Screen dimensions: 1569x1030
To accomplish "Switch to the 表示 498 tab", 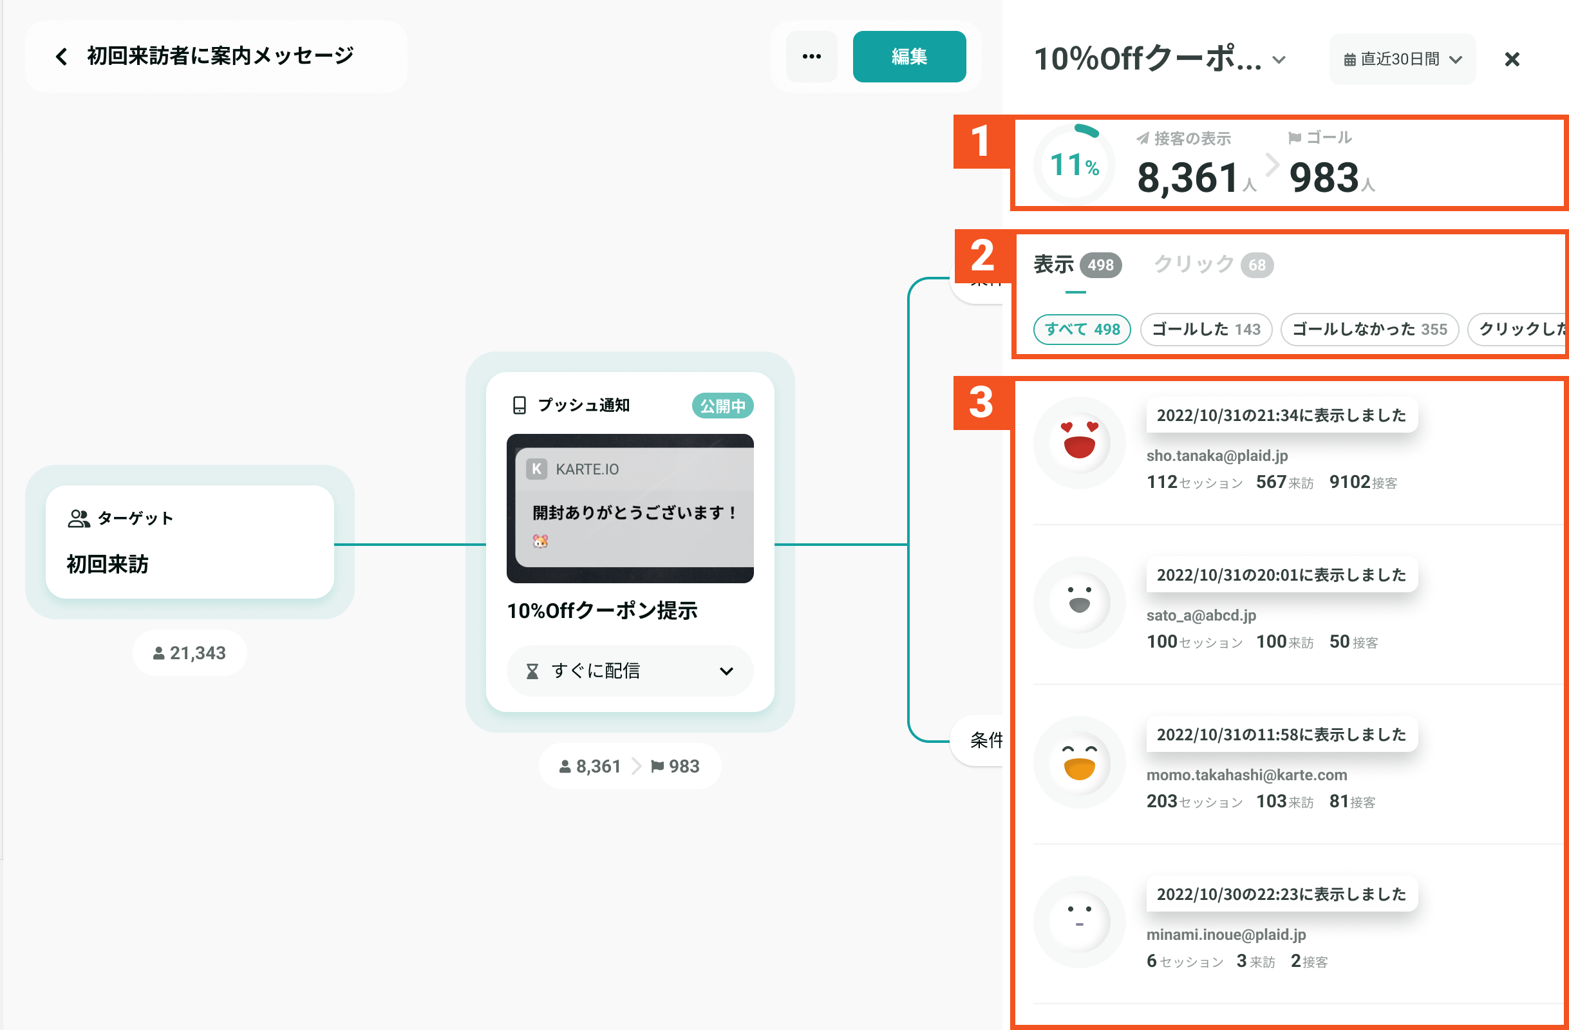I will click(1077, 264).
